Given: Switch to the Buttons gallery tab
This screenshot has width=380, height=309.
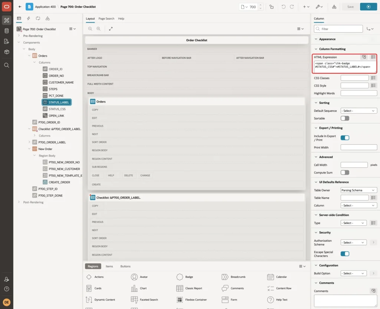Looking at the screenshot, I should point(125,266).
